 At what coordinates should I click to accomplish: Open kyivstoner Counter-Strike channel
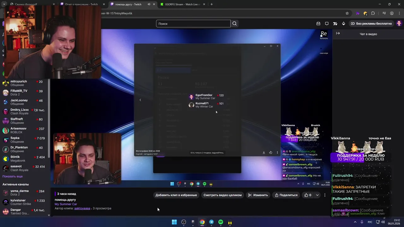pos(25,202)
